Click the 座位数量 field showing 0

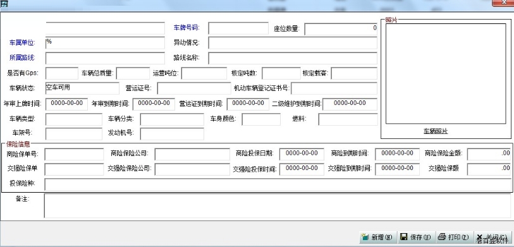coord(341,29)
